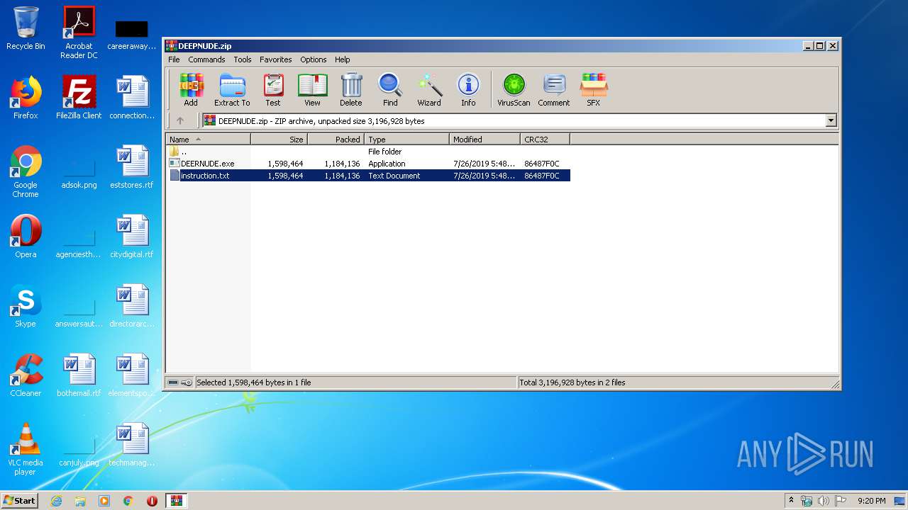Select the eststores.rtf desktop file

click(132, 167)
